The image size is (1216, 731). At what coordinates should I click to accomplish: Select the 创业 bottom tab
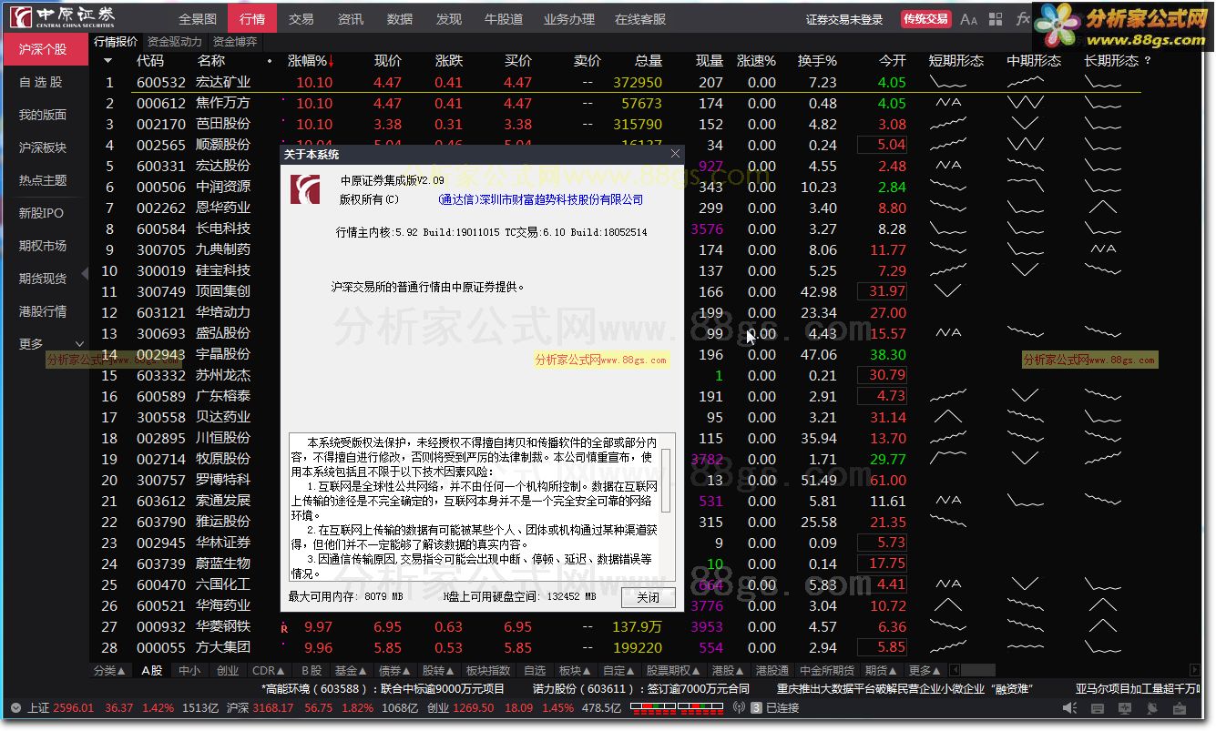[x=228, y=671]
